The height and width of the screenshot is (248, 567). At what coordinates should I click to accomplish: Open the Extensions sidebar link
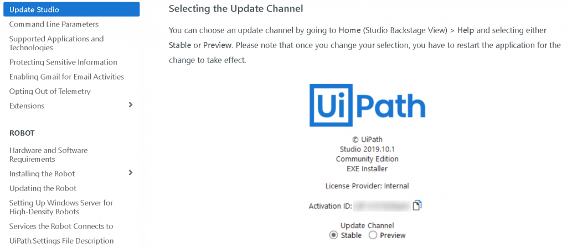[27, 105]
